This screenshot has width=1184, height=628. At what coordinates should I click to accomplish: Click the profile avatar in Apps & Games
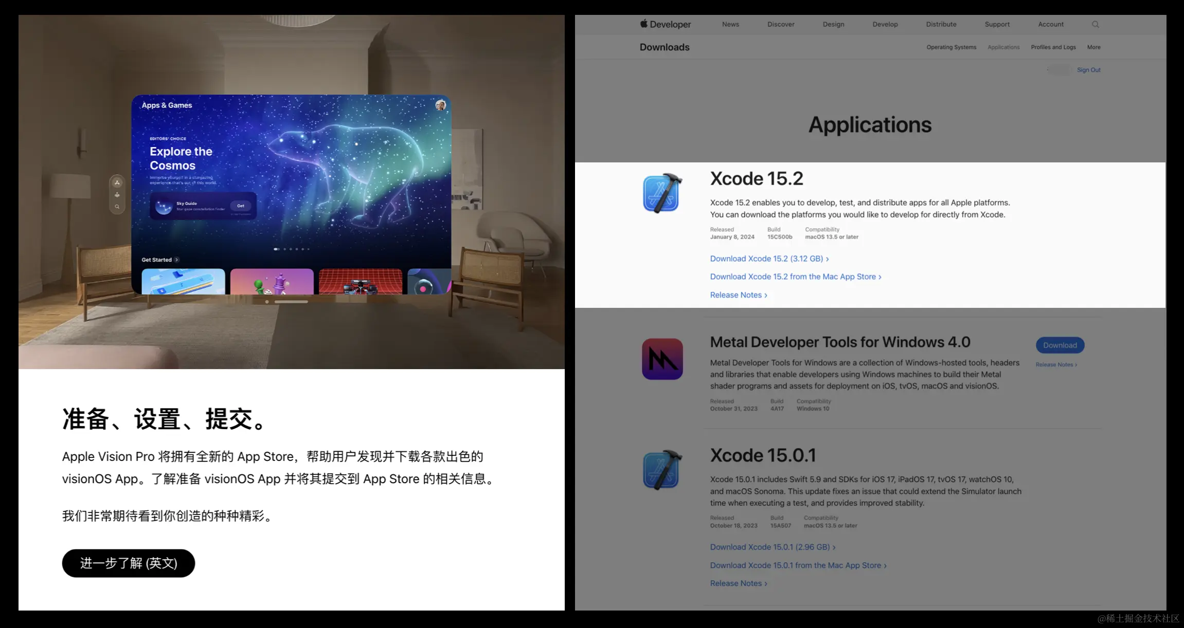pyautogui.click(x=440, y=105)
